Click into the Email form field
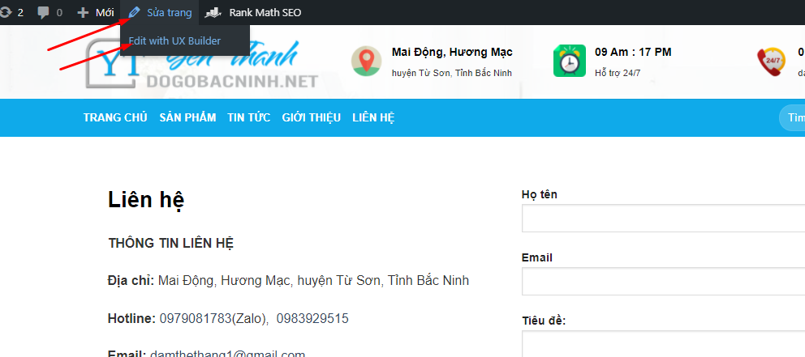 point(663,282)
